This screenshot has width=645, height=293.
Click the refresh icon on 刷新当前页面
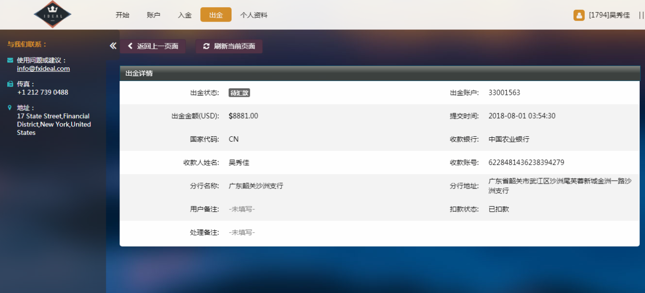[x=206, y=46]
